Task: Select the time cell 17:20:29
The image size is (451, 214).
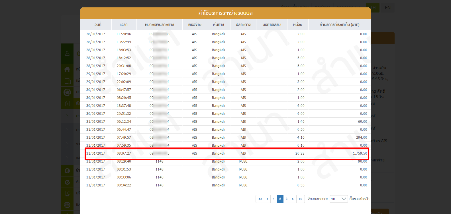Action: (x=124, y=74)
